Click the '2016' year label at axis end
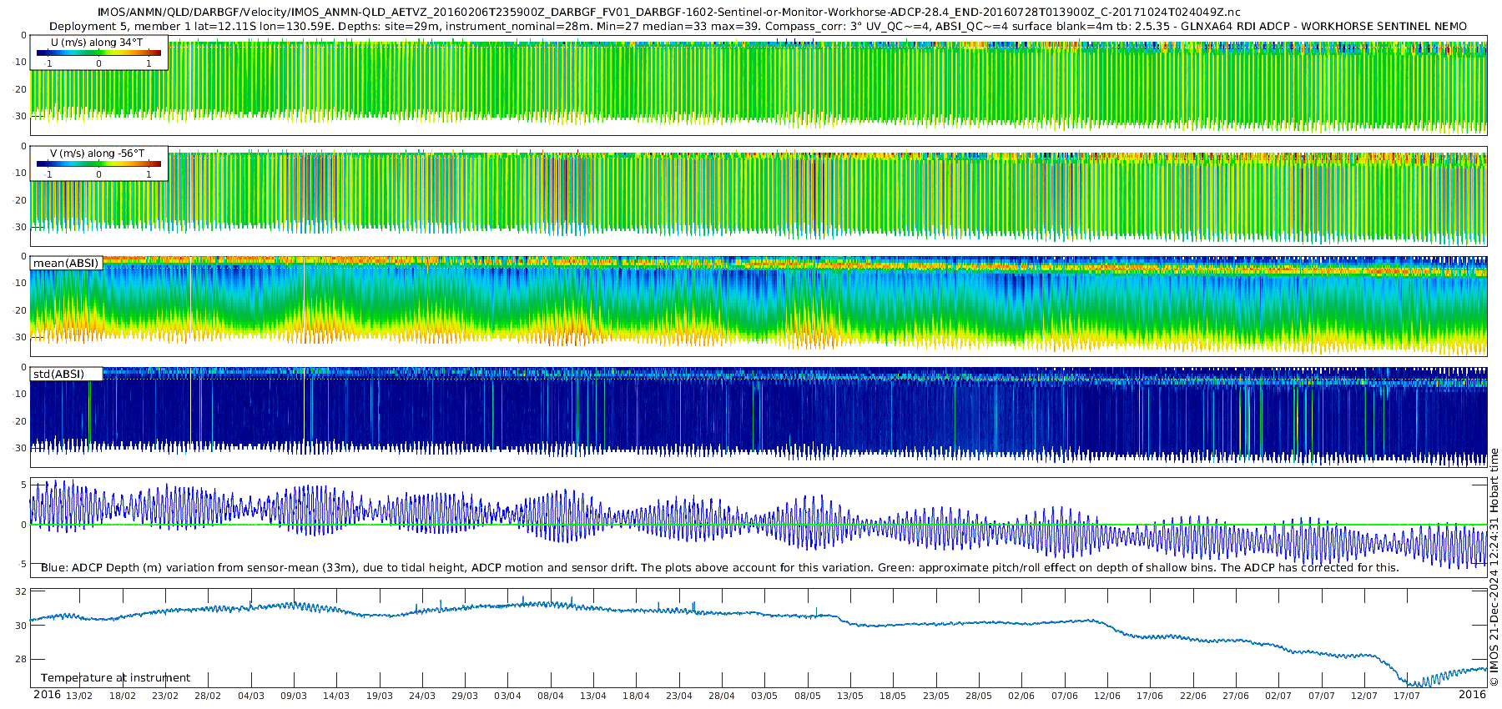The width and height of the screenshot is (1502, 709). tap(1472, 694)
